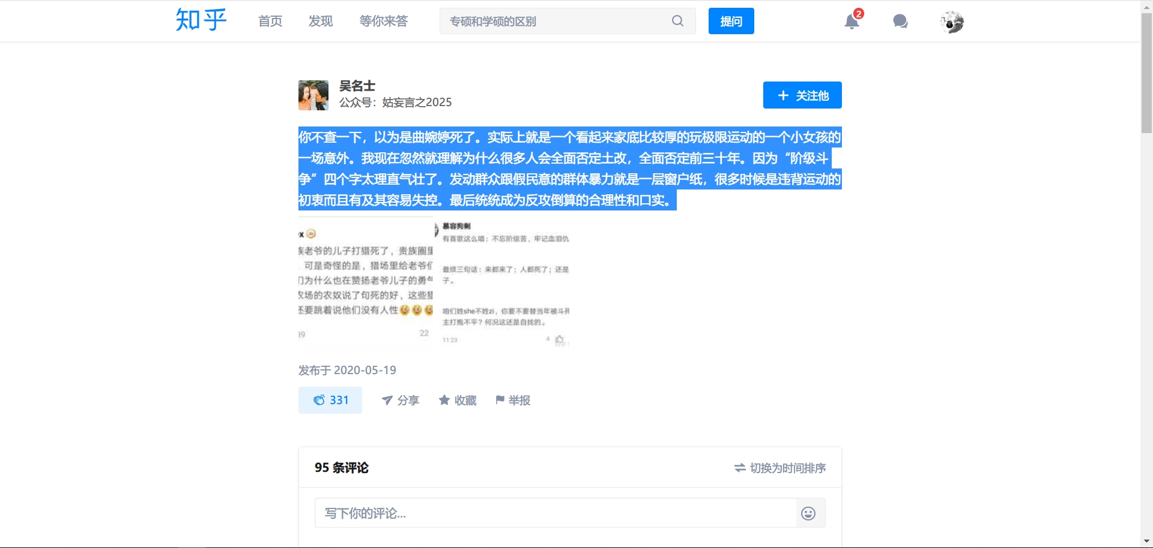Click the search magnifier icon
Screen dimensions: 1153x548
(677, 21)
